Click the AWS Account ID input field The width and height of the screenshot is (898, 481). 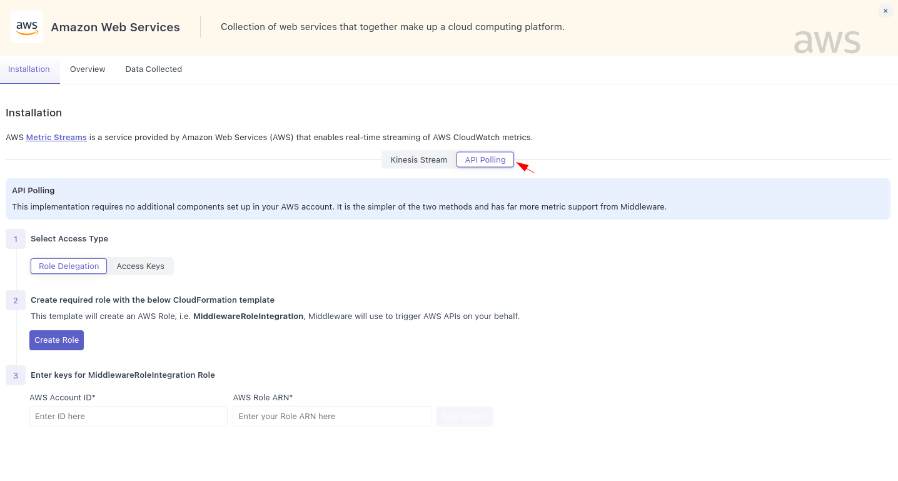(128, 416)
